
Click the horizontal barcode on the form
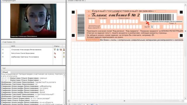pyautogui.click(x=159, y=17)
